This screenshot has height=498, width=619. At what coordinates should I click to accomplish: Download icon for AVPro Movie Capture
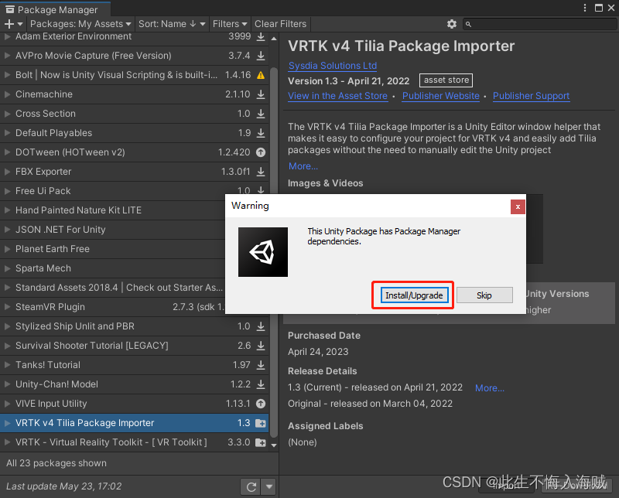pyautogui.click(x=261, y=56)
